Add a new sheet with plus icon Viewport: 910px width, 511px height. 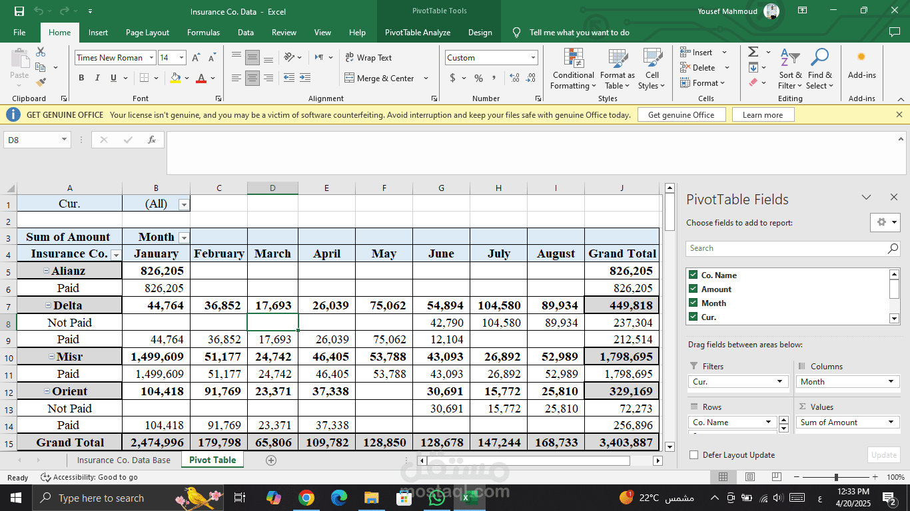tap(270, 460)
